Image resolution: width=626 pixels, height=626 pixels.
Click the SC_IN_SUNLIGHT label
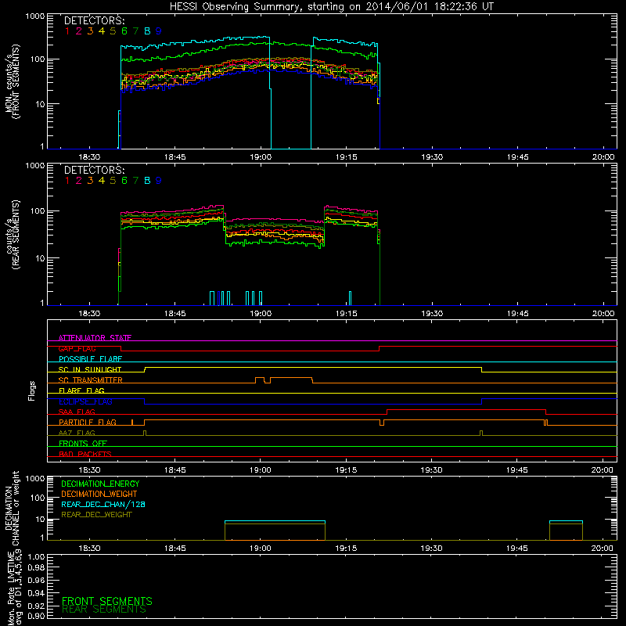pos(90,369)
